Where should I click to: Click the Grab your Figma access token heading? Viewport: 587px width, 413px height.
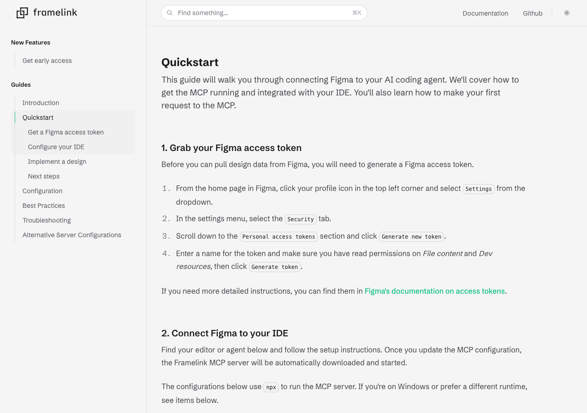click(231, 148)
